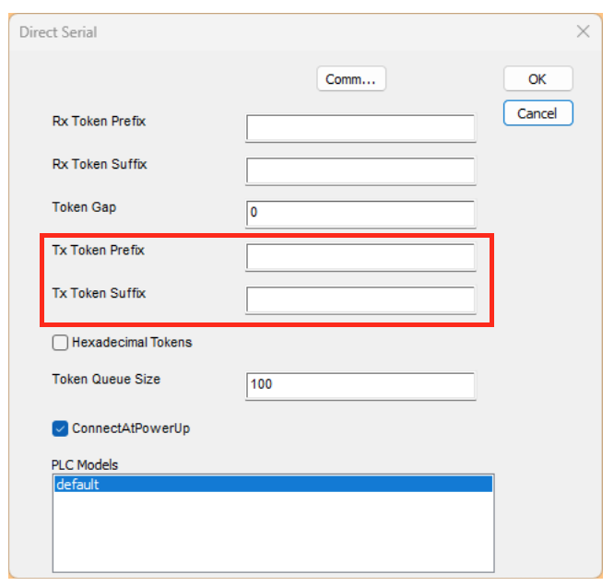Click into the Rx Token Suffix field
614x586 pixels.
(x=360, y=170)
